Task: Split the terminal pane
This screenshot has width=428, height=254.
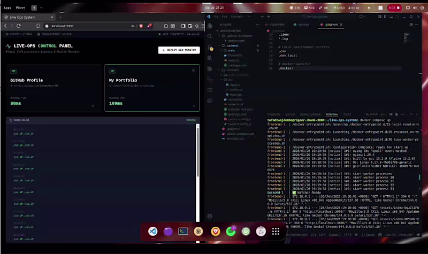Action: (x=391, y=114)
